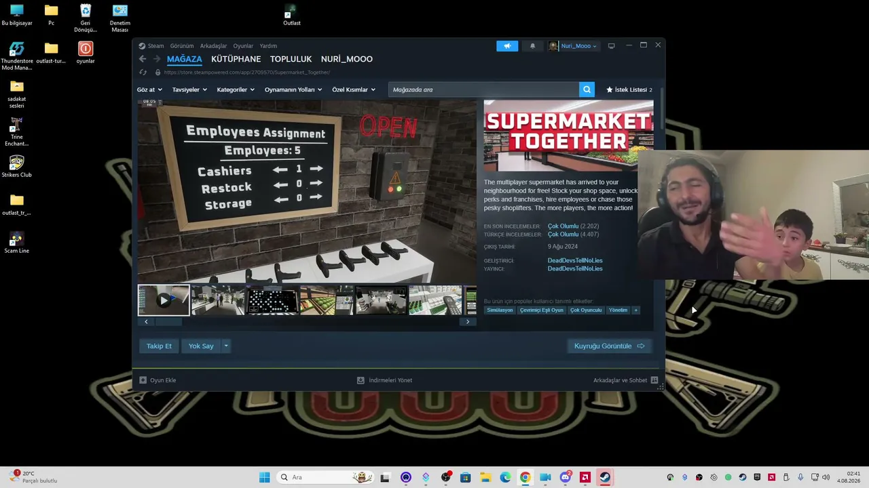
Task: Open the oyunlar desktop shortcut
Action: (x=86, y=53)
